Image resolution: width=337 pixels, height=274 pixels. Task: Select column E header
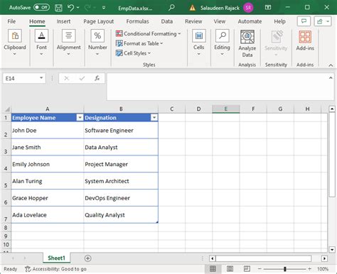226,109
